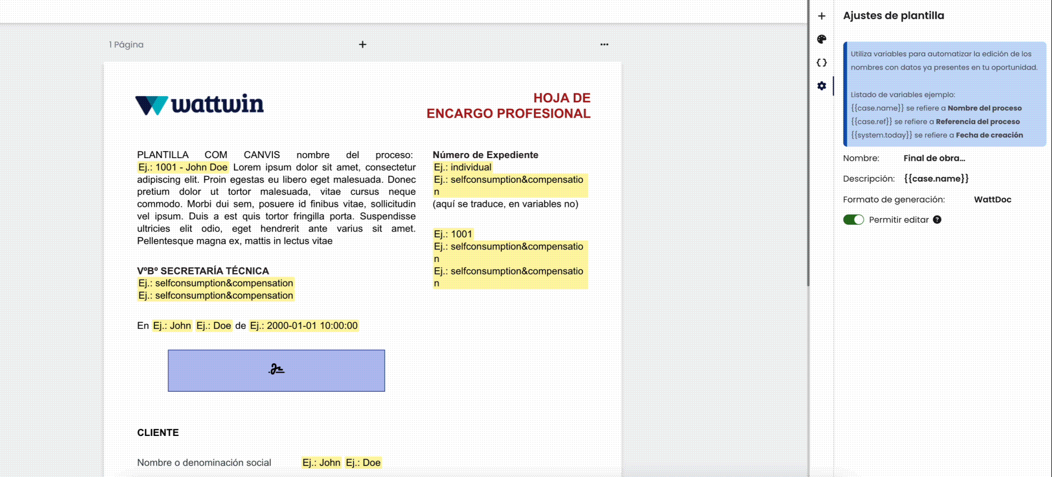The image size is (1052, 477).
Task: Click the wattwin logo in the document
Action: [x=199, y=104]
